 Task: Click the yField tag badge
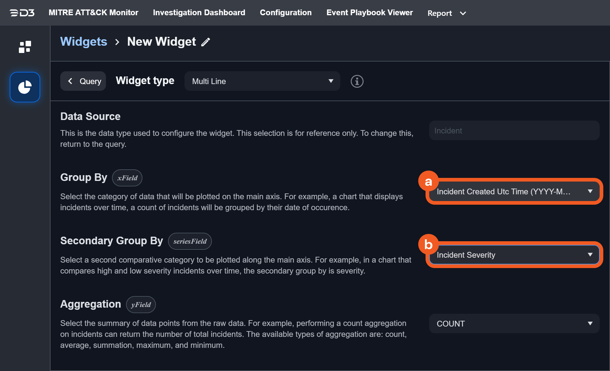click(141, 305)
